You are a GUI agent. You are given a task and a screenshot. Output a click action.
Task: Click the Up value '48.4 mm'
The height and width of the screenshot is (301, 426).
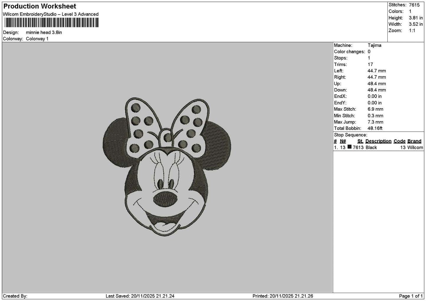click(x=377, y=83)
